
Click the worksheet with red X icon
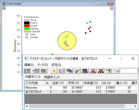pos(85,71)
